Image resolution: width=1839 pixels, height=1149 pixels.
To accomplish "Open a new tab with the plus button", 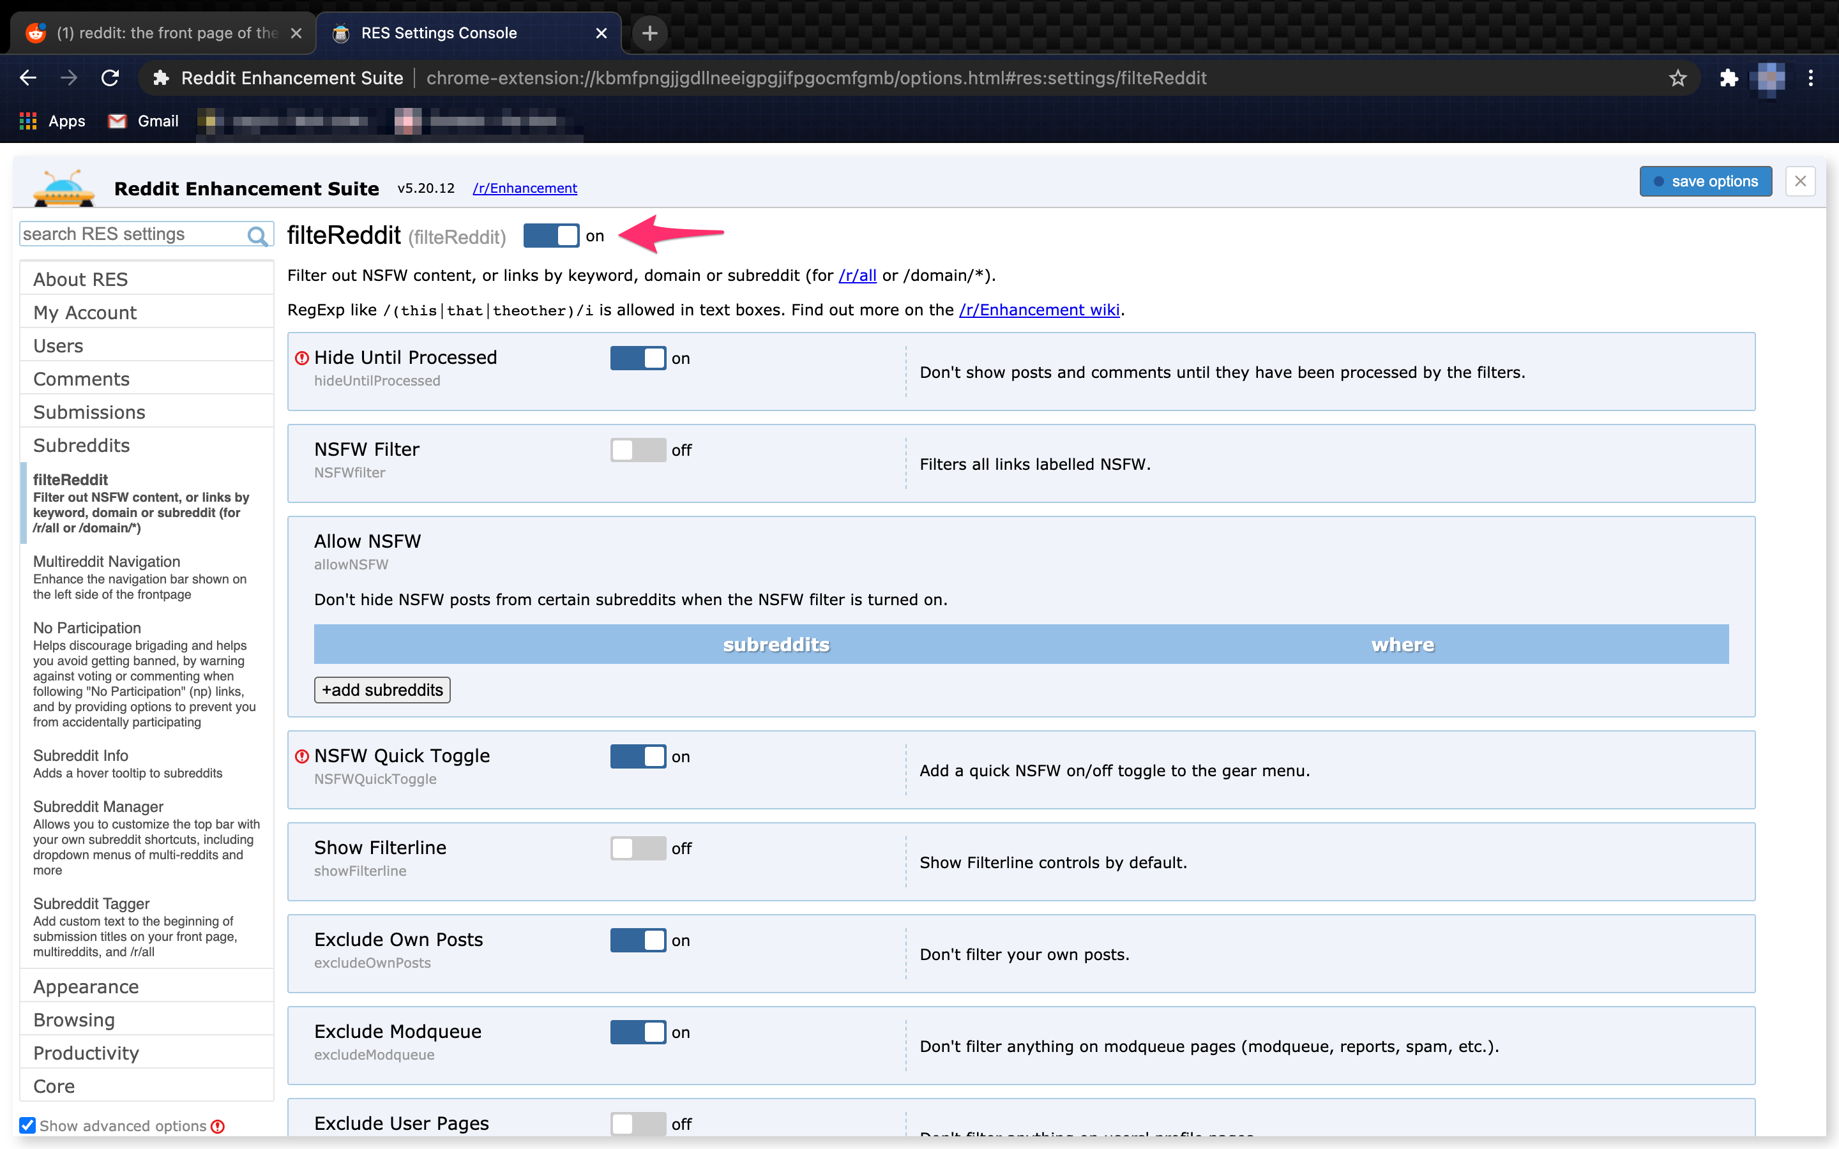I will point(650,33).
